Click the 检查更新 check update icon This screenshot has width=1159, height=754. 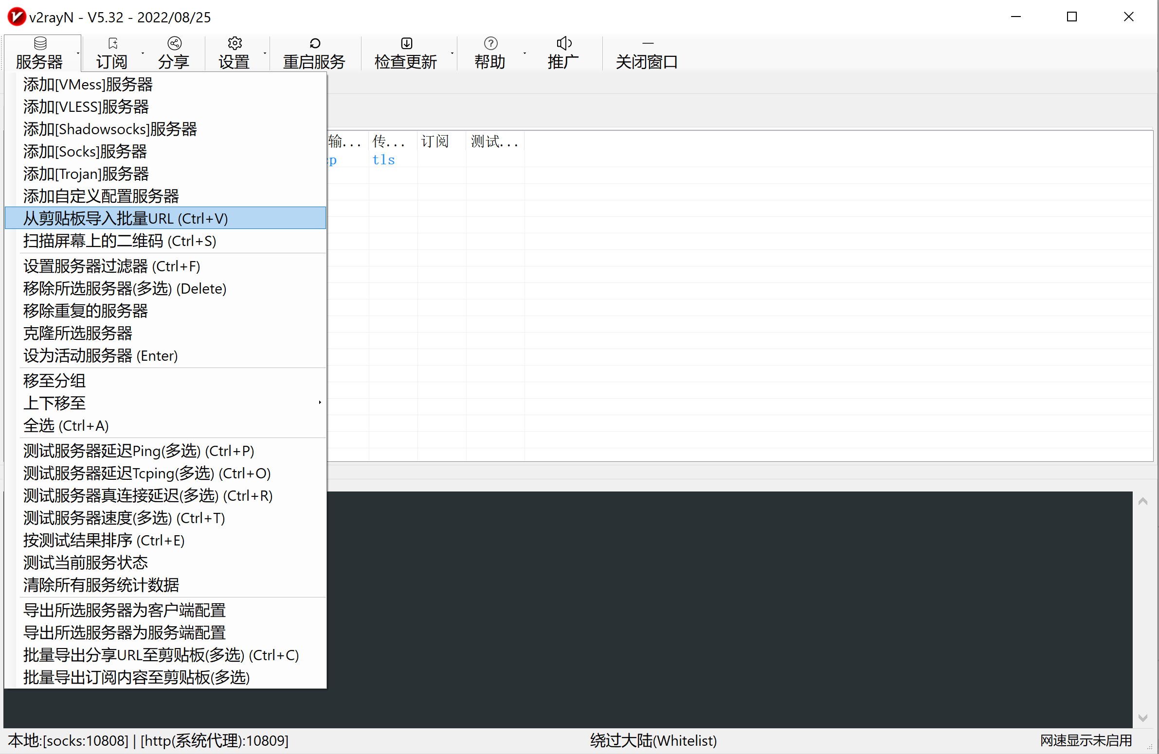point(406,43)
